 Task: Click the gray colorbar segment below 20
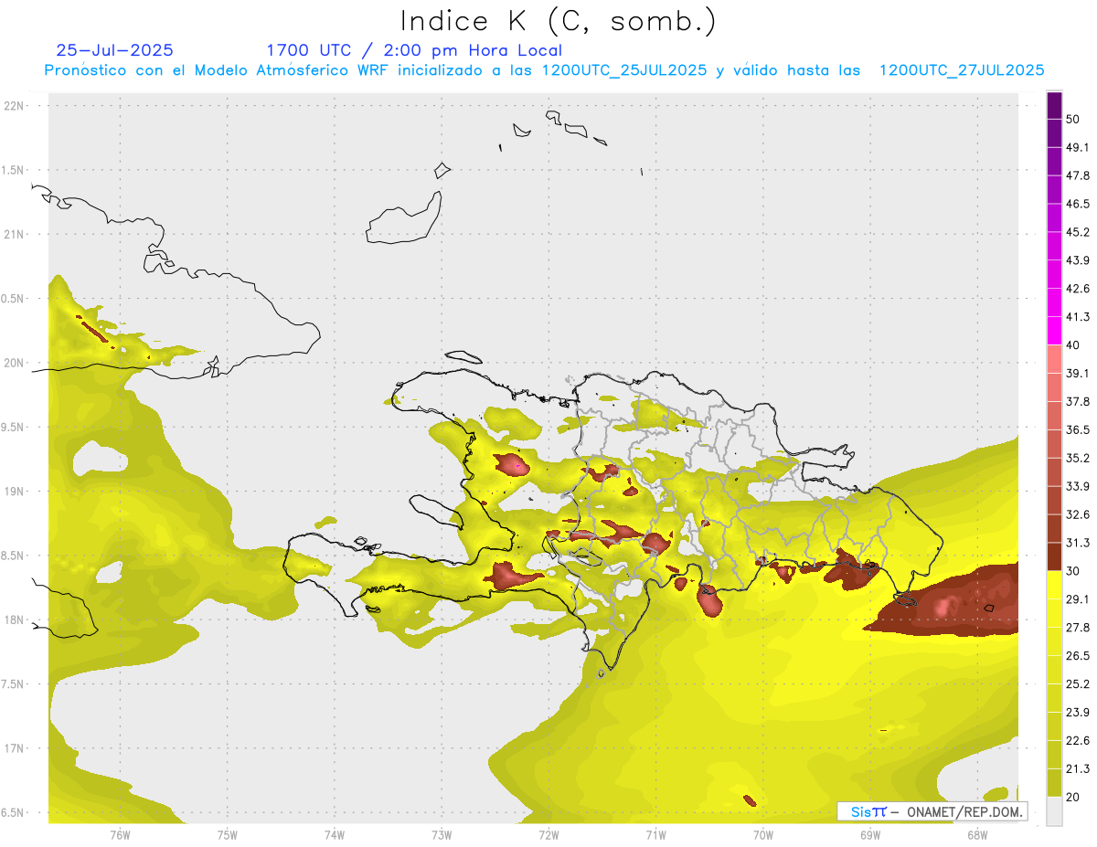click(x=1055, y=811)
